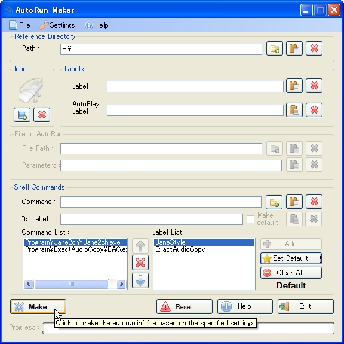Paste into Reference Directory path
Screen dimensions: 344x344
click(294, 48)
